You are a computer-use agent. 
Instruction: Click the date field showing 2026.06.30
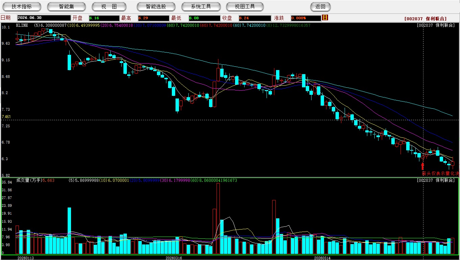(44, 18)
